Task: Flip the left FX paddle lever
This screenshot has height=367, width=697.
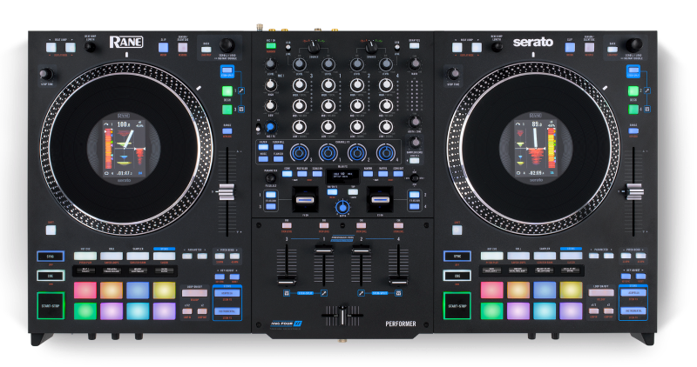Action: (x=304, y=199)
